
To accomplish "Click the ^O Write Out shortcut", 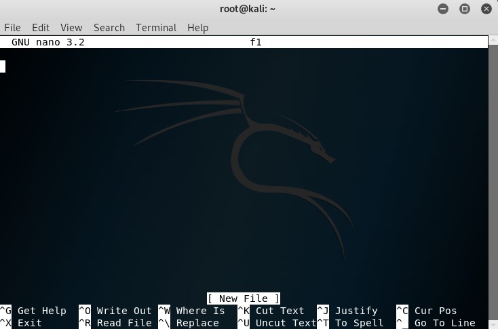I will [115, 311].
